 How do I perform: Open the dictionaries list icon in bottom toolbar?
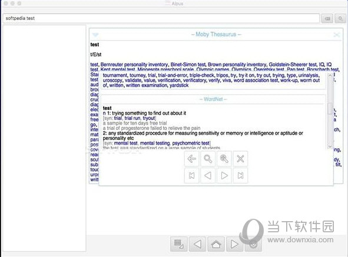pyautogui.click(x=179, y=244)
